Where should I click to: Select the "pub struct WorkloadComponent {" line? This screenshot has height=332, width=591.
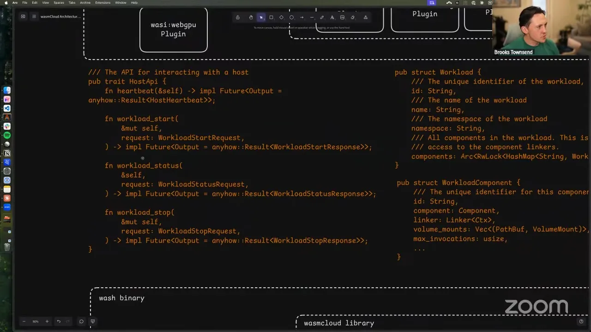click(x=458, y=183)
